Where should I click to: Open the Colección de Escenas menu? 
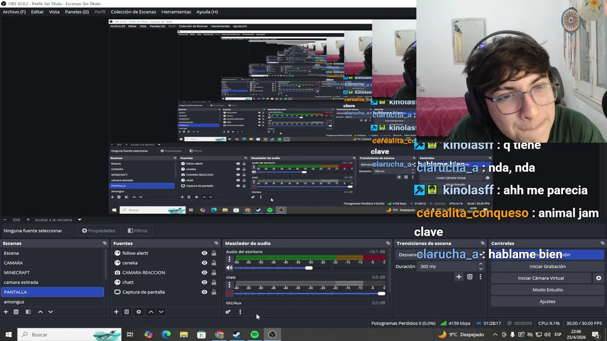tap(133, 11)
